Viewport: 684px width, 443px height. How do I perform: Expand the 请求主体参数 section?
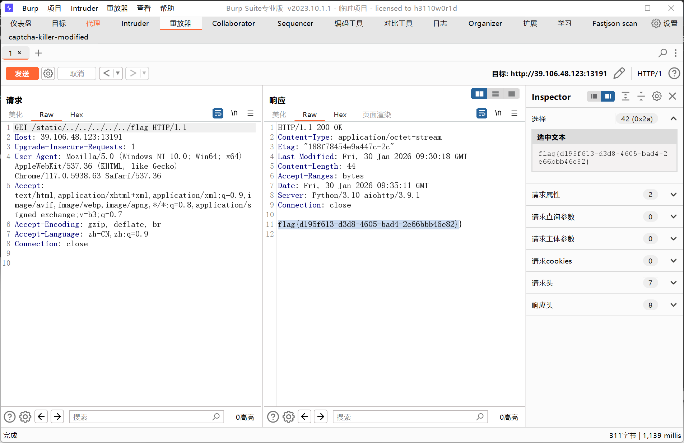click(674, 239)
